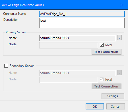Image resolution: width=128 pixels, height=112 pixels.
Task: Select the Primary Server Name field
Action: click(78, 38)
